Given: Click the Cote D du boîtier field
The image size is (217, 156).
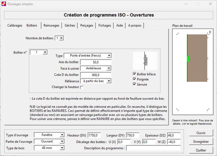Looking at the screenshot, I should [96, 75].
